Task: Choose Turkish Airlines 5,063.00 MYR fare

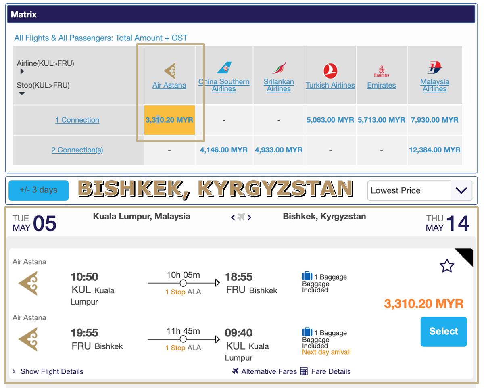Action: [x=330, y=120]
